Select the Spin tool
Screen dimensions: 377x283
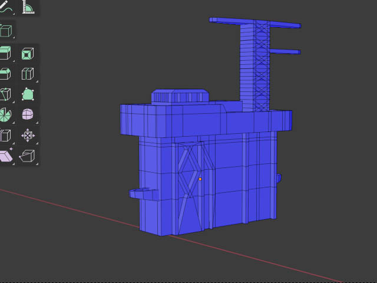5,114
